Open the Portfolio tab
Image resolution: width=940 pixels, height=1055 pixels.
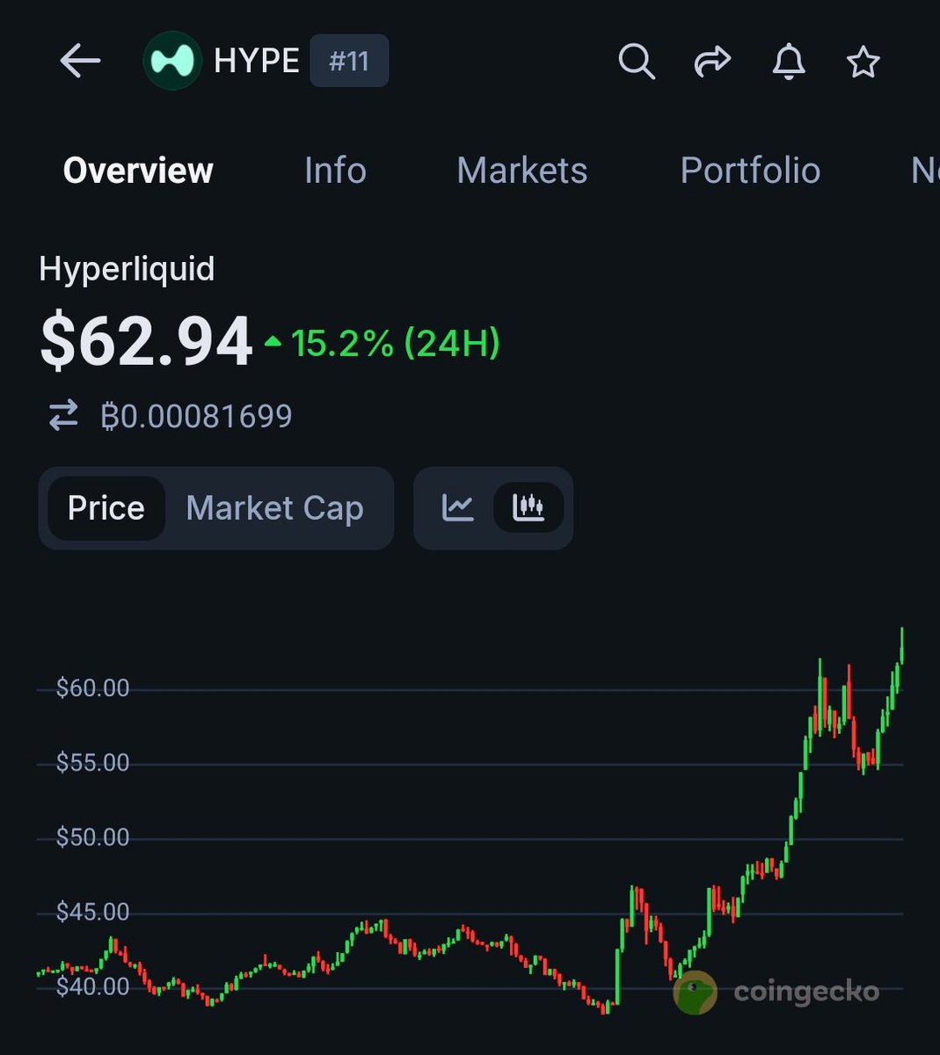750,171
